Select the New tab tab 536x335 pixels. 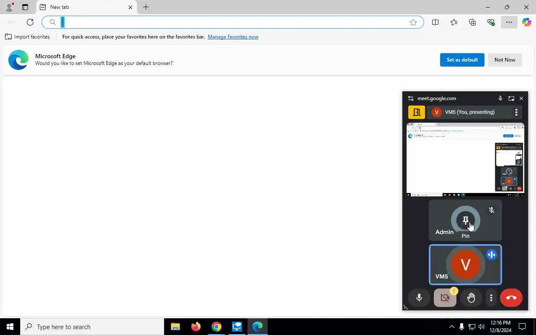tap(86, 7)
